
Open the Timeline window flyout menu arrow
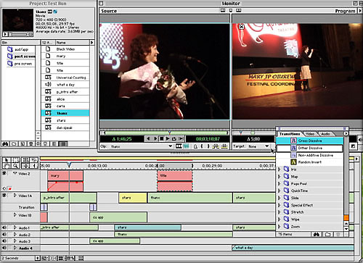356,159
